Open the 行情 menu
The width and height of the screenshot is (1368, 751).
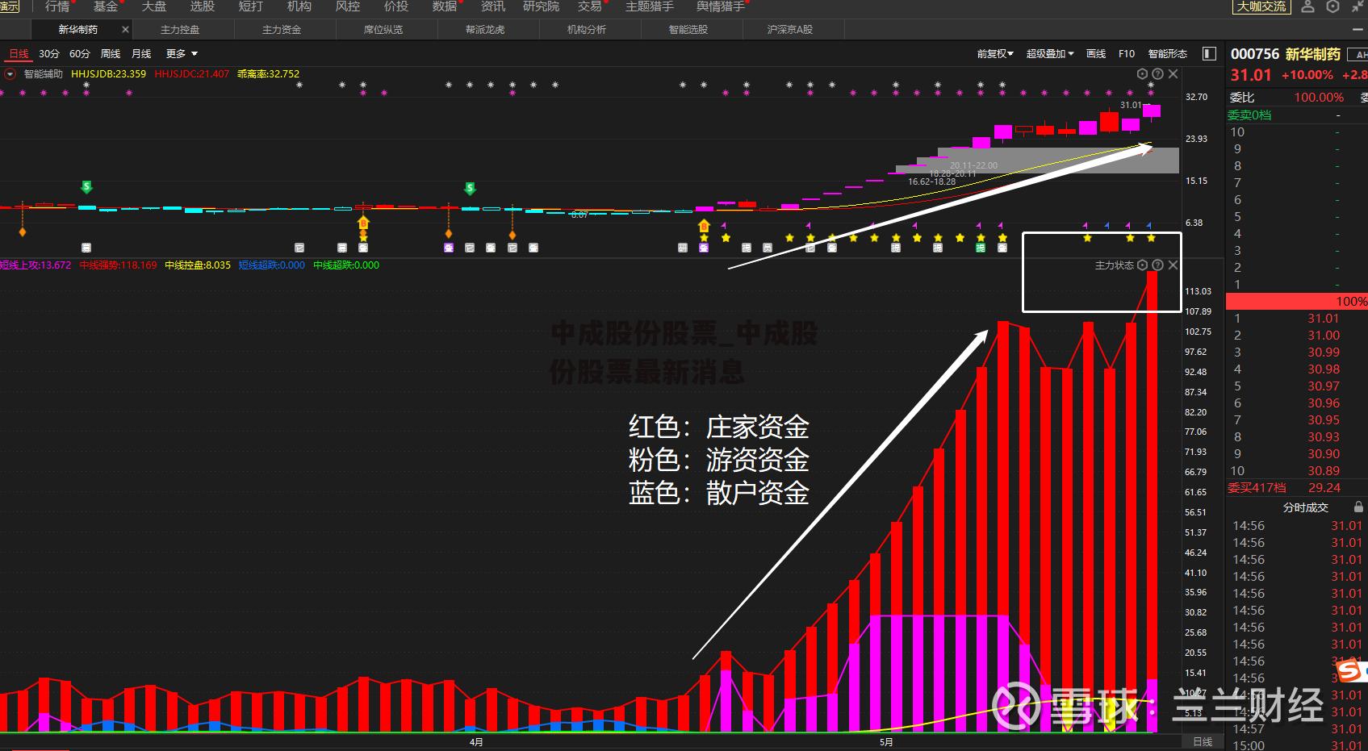point(57,6)
